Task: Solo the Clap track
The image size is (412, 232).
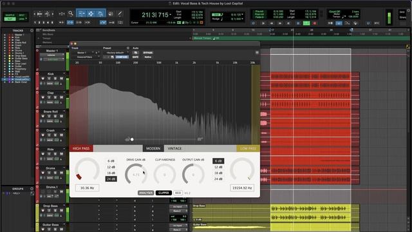Action: 55,97
